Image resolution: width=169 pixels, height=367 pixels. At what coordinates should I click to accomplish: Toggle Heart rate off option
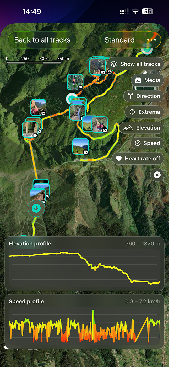pos(138,159)
